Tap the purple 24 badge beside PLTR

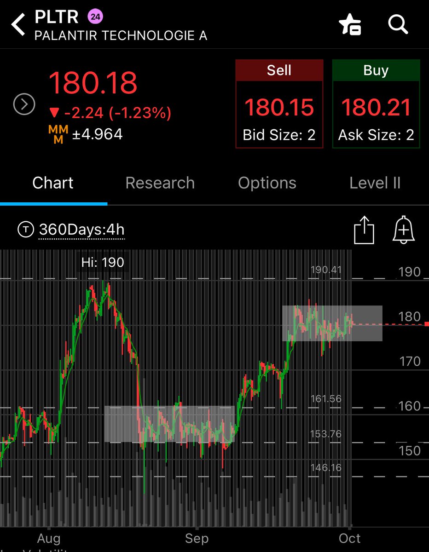click(96, 17)
